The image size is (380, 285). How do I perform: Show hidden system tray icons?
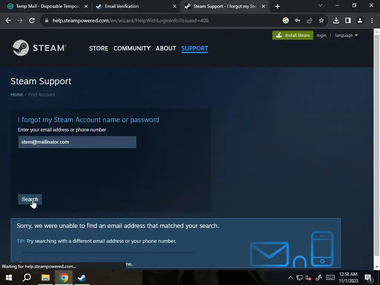point(290,278)
